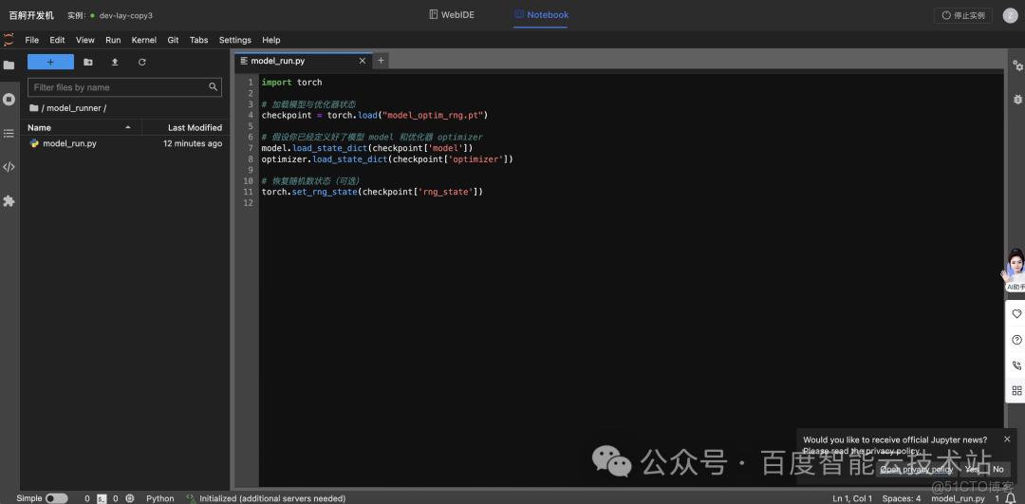Screen dimensions: 1025x504
Task: Open the Kernel menu
Action: [x=144, y=40]
